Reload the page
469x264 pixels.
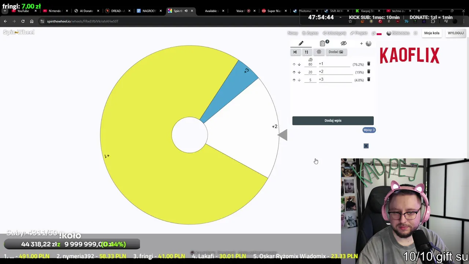point(23,21)
